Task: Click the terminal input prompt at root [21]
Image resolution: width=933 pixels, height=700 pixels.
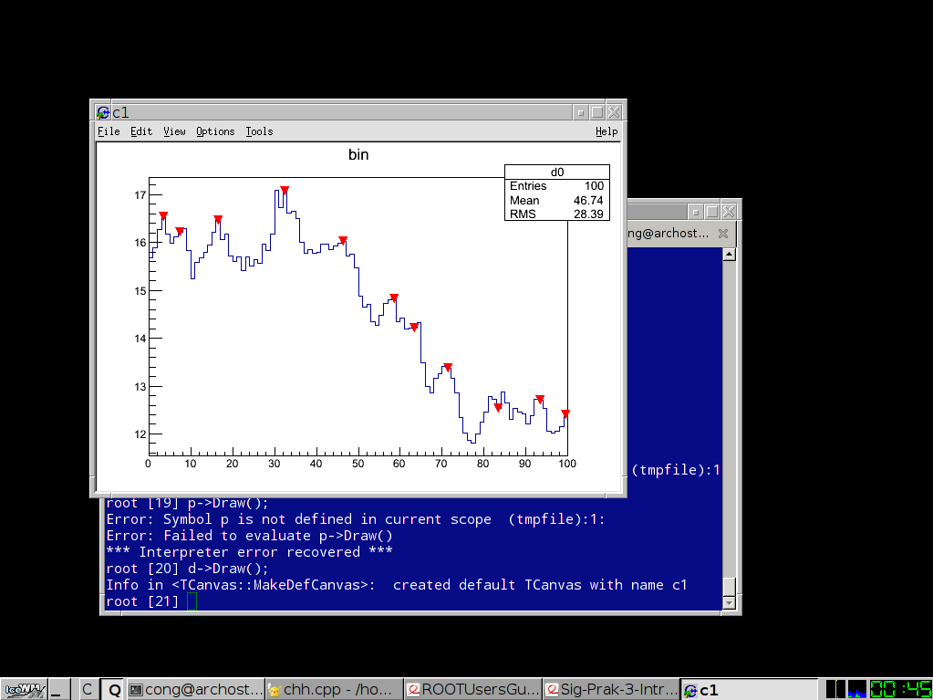Action: coord(191,601)
